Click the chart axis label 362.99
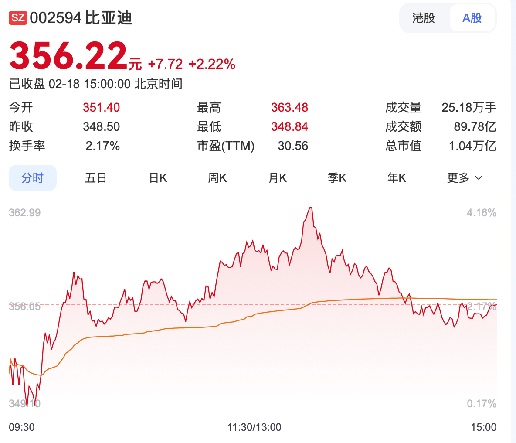516x443 pixels. [x=25, y=213]
